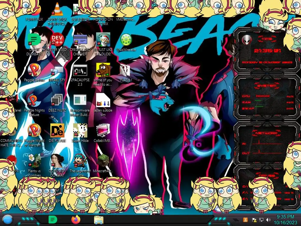This screenshot has height=226, width=301.
Task: Click the SYSTEM widget header
Action: [267, 86]
